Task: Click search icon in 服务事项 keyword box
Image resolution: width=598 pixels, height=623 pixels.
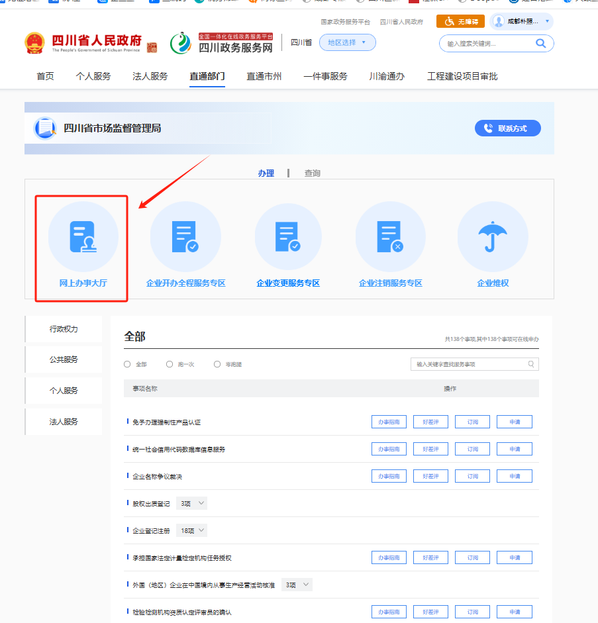Action: pyautogui.click(x=531, y=364)
